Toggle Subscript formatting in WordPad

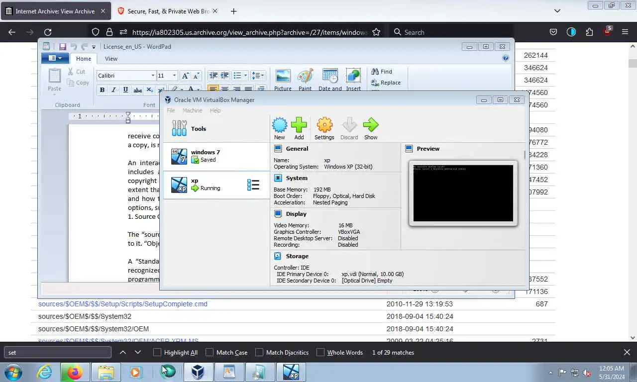150,90
